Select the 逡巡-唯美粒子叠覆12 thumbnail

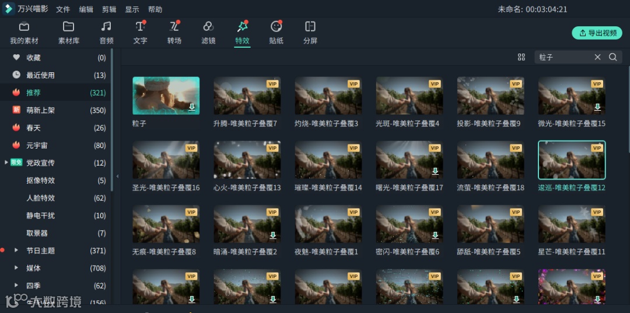[x=572, y=160]
